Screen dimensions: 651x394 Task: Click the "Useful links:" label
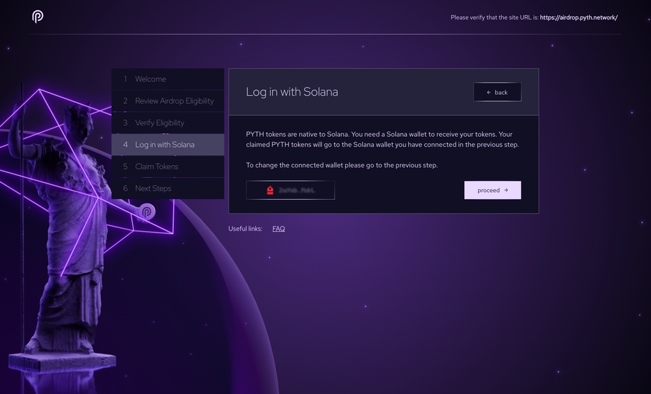click(245, 229)
